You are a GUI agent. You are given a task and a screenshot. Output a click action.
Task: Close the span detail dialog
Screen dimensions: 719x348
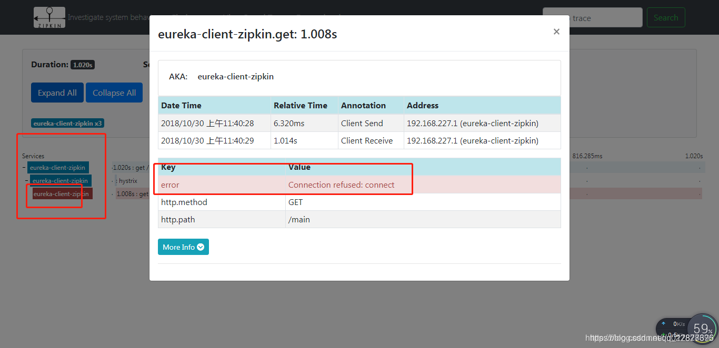(x=556, y=32)
